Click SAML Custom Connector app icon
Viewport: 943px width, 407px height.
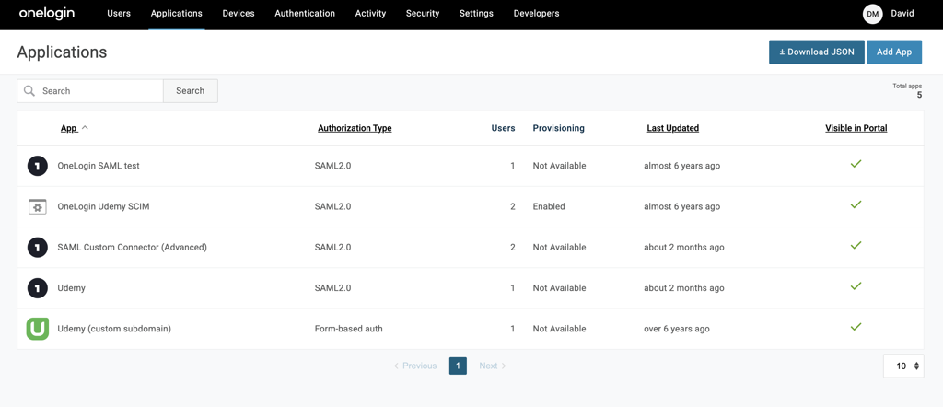[x=37, y=247]
